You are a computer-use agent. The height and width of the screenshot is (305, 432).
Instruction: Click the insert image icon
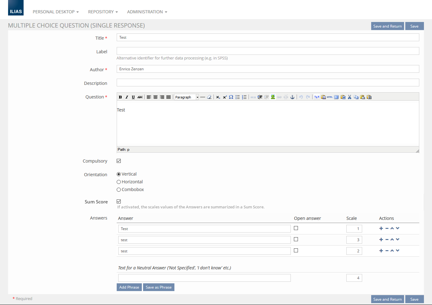[273, 97]
